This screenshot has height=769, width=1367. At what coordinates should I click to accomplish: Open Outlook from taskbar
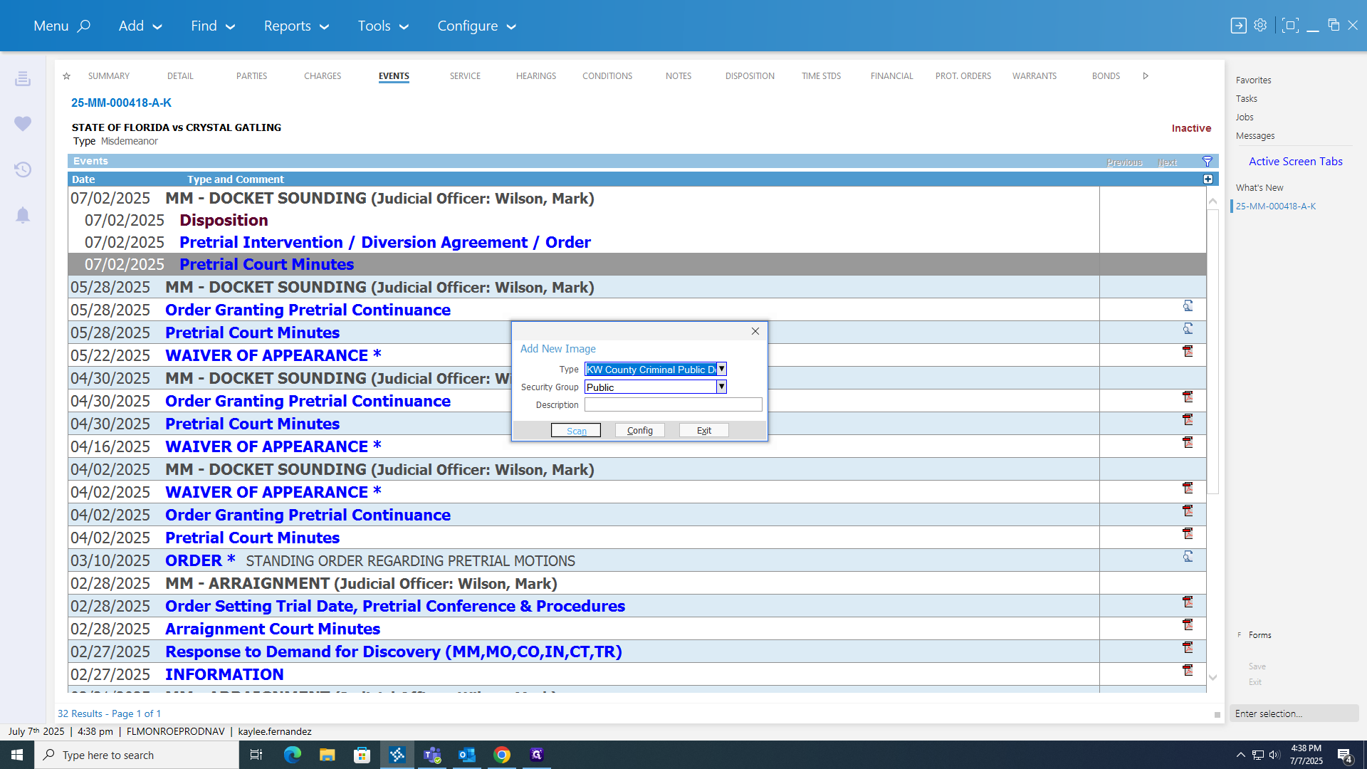coord(467,755)
